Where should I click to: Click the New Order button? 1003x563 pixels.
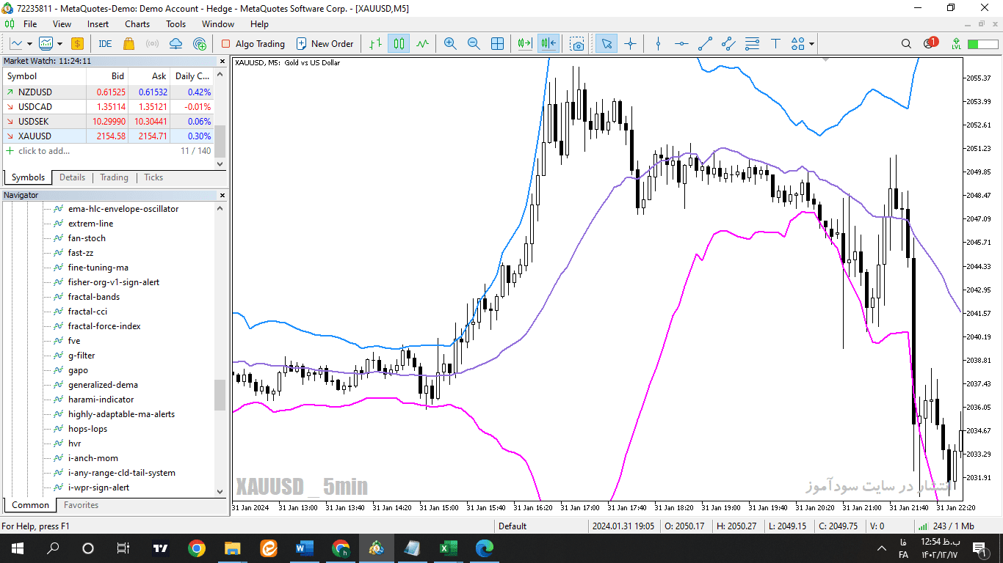point(325,44)
